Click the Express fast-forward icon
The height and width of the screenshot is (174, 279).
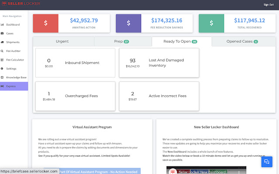tap(2, 86)
